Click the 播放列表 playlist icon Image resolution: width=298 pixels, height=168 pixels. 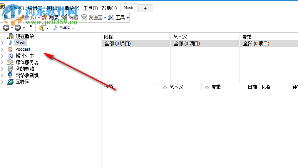click(x=10, y=56)
